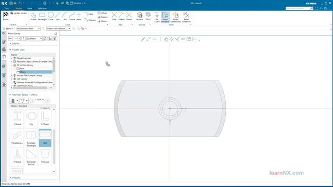Open the Within Active Sketch scope dropdown
Image resolution: width=333 pixels, height=187 pixels.
point(59,29)
